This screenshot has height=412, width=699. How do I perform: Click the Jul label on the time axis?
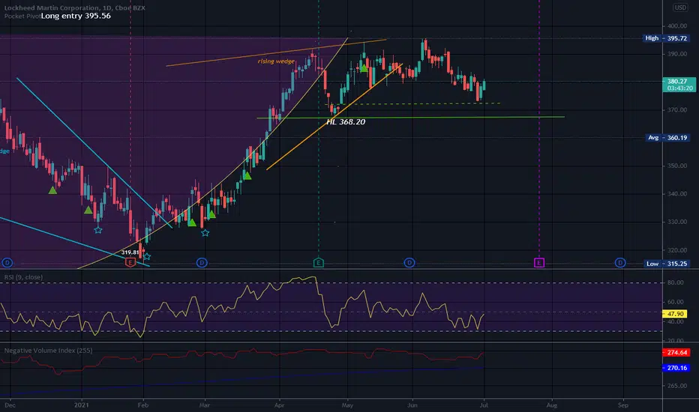pyautogui.click(x=484, y=405)
